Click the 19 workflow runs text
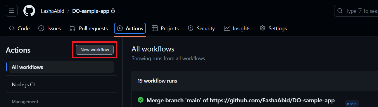The height and width of the screenshot is (107, 378). pos(157,81)
